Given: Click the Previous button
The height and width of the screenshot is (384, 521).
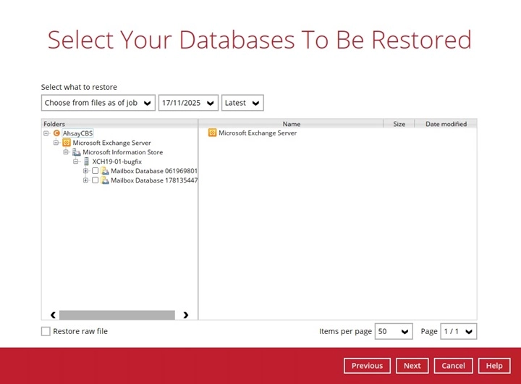Looking at the screenshot, I should point(367,366).
